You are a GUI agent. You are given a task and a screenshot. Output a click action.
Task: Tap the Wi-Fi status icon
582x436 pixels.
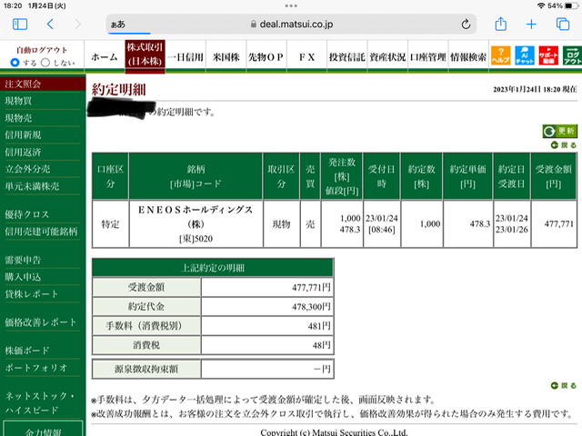pyautogui.click(x=541, y=5)
